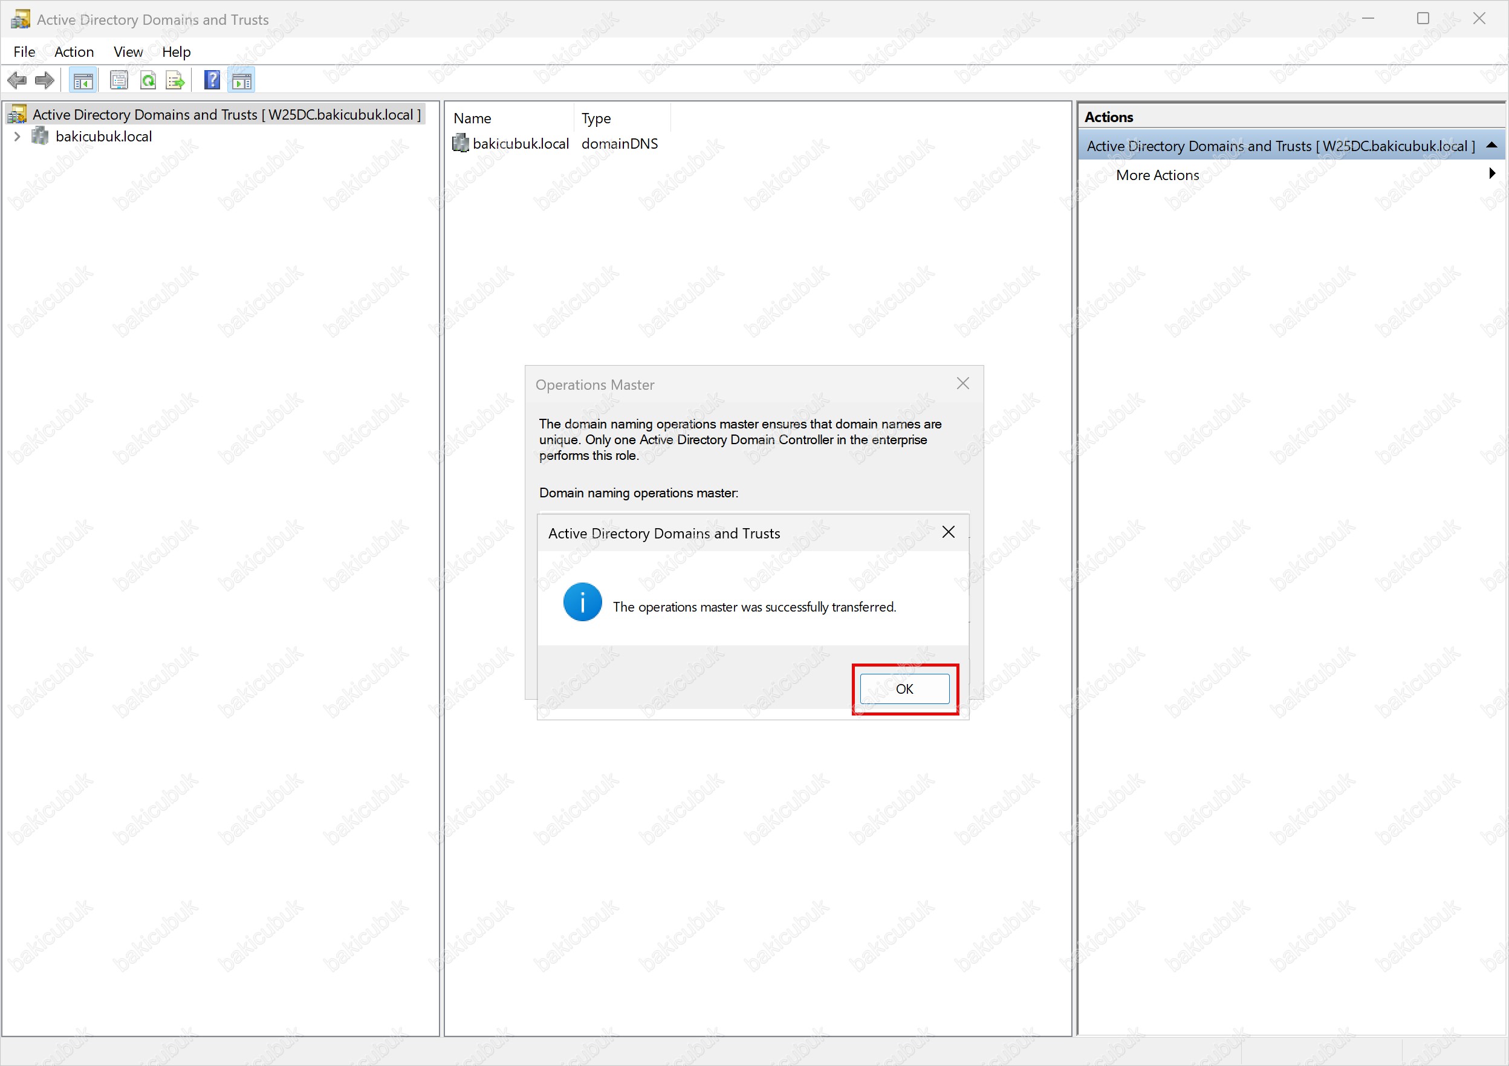1509x1066 pixels.
Task: Click the Actions pane section title row
Action: (x=1291, y=146)
